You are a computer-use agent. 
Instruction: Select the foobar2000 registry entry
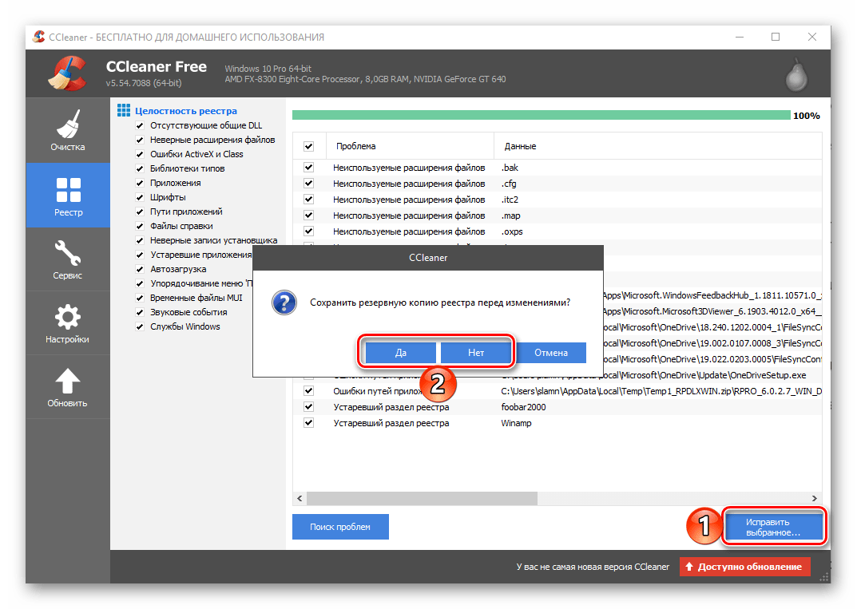pyautogui.click(x=557, y=407)
